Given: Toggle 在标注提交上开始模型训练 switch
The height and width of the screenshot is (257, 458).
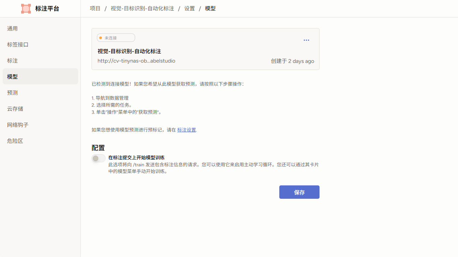Looking at the screenshot, I should point(99,158).
